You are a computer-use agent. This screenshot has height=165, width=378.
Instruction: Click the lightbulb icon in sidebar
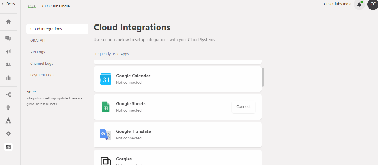point(8,108)
